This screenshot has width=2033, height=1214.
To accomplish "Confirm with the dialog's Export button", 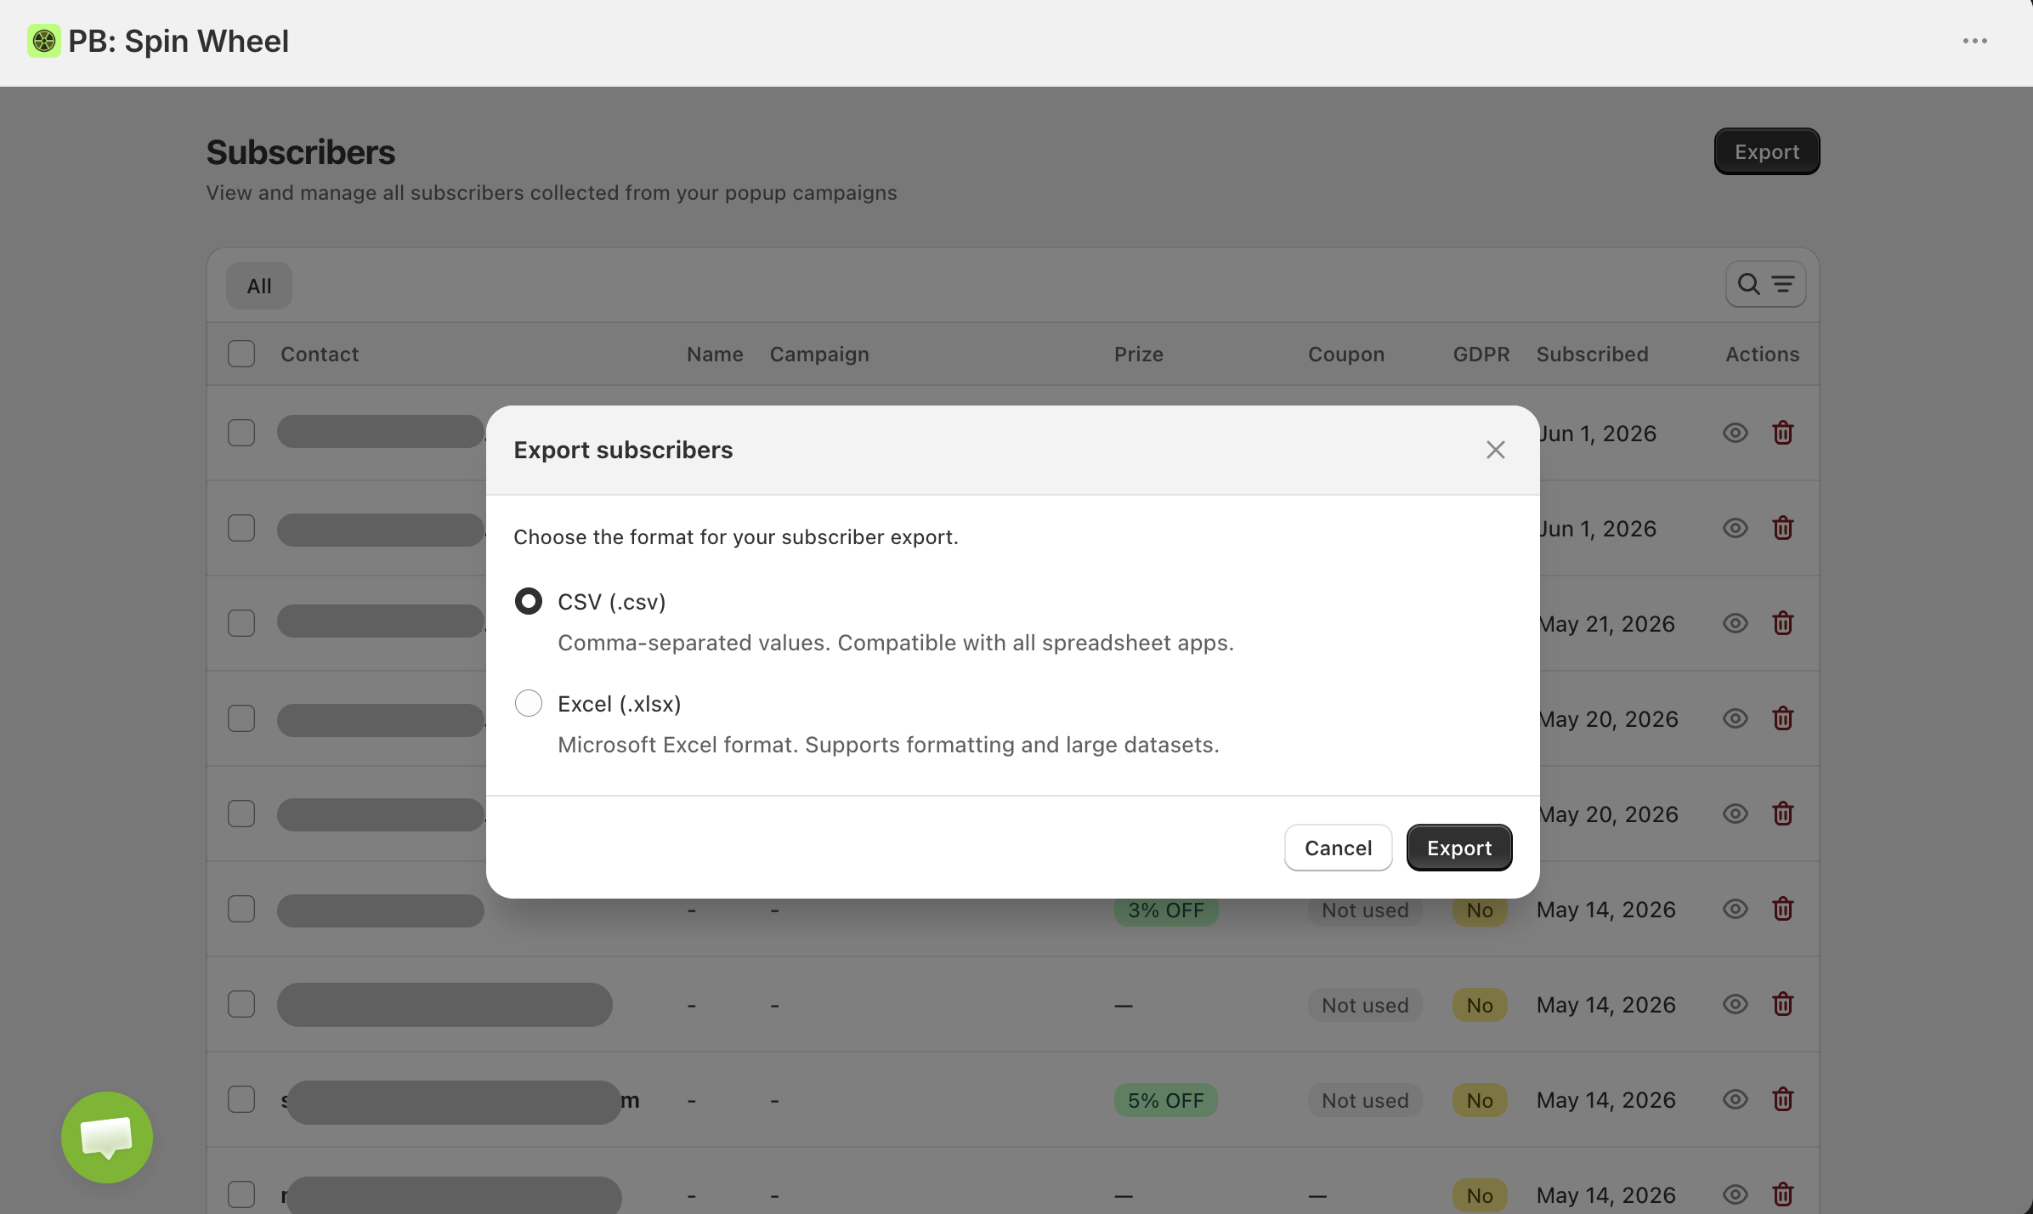I will tap(1459, 848).
